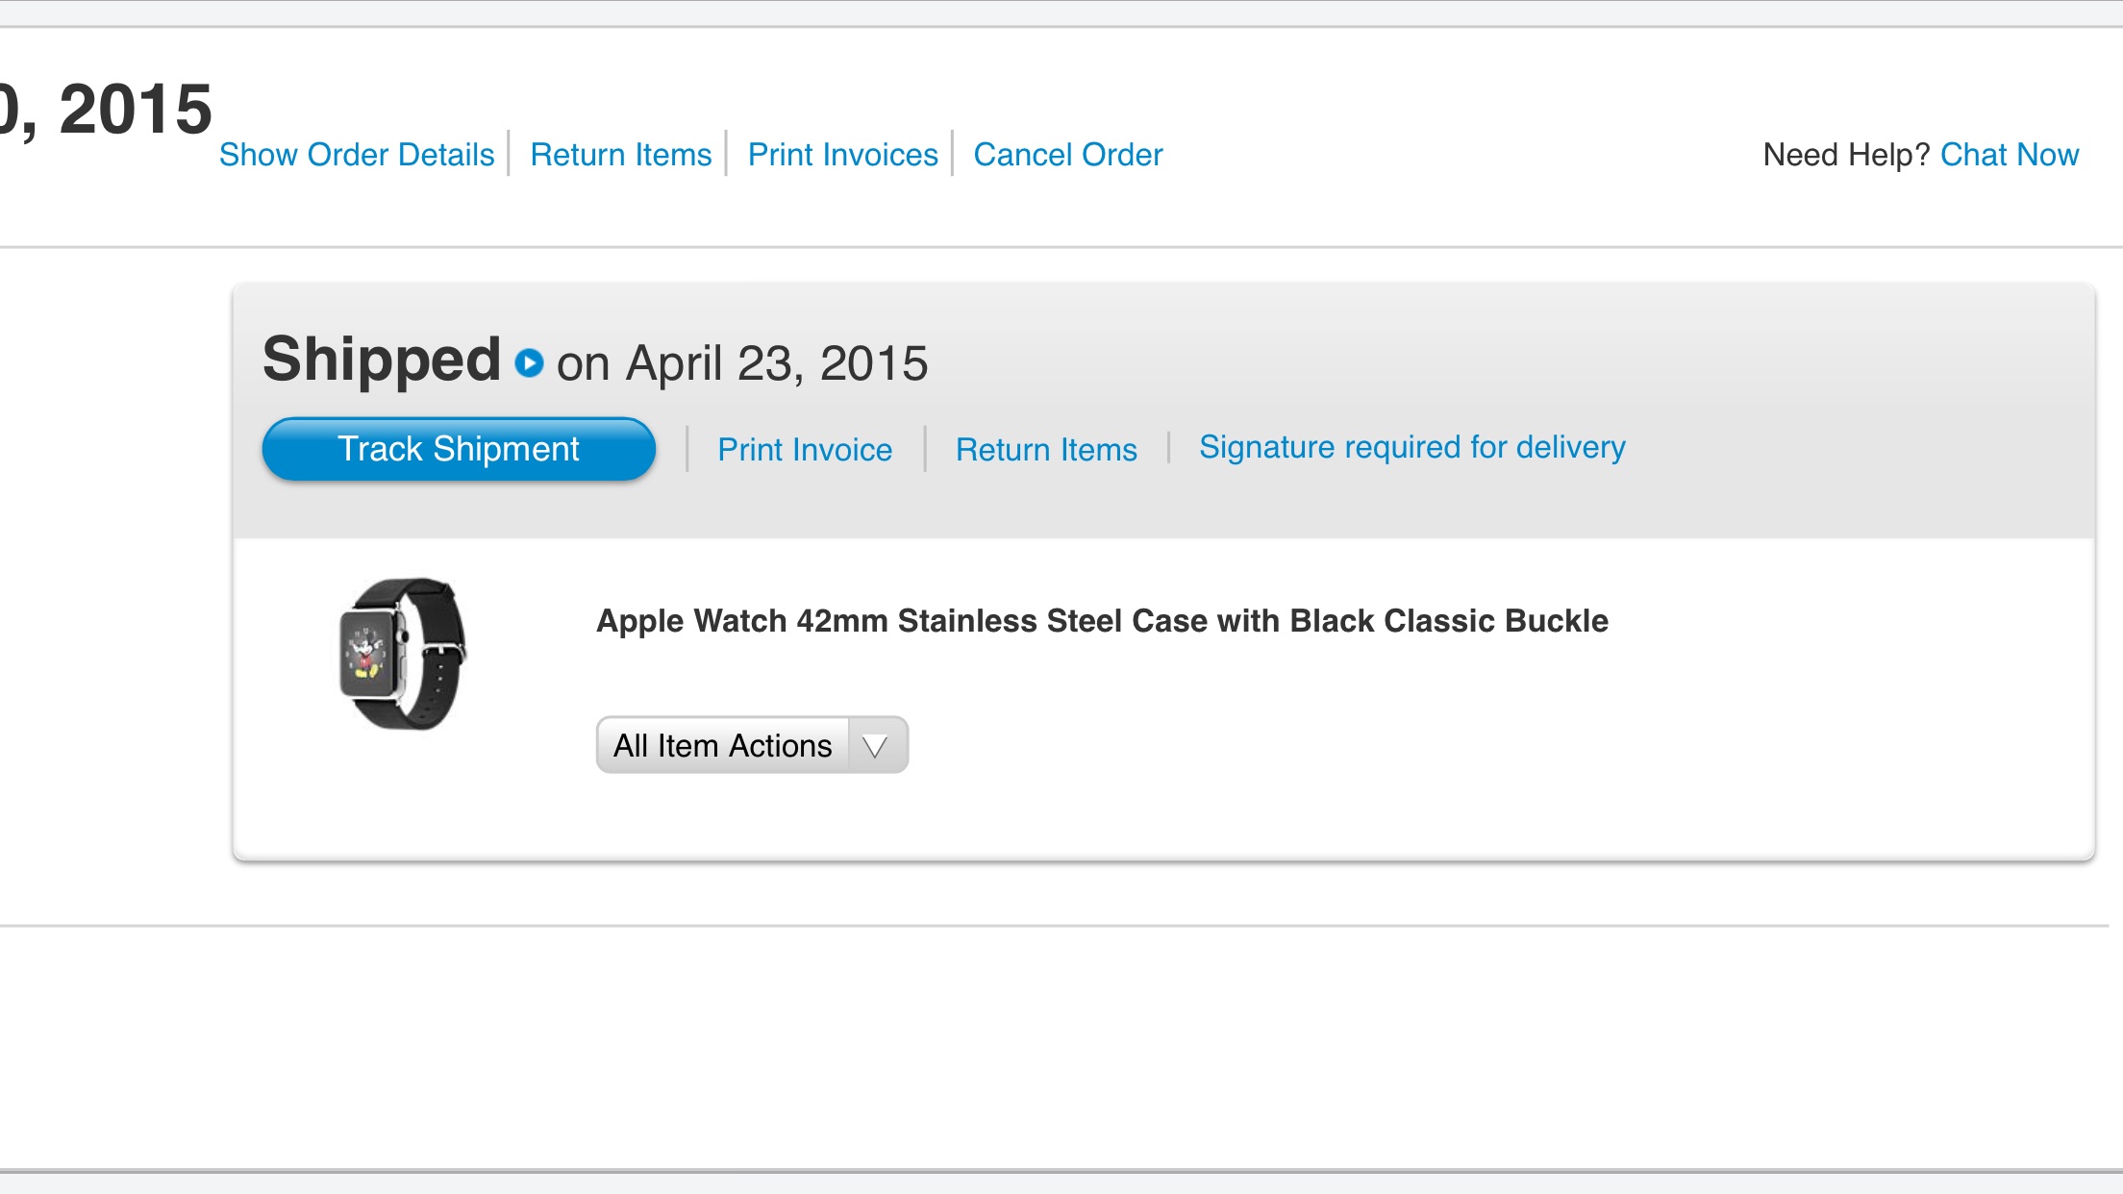
Task: Click the Need Help? text
Action: [1846, 155]
